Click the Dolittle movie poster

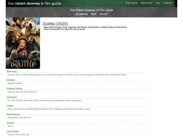[x=23, y=43]
